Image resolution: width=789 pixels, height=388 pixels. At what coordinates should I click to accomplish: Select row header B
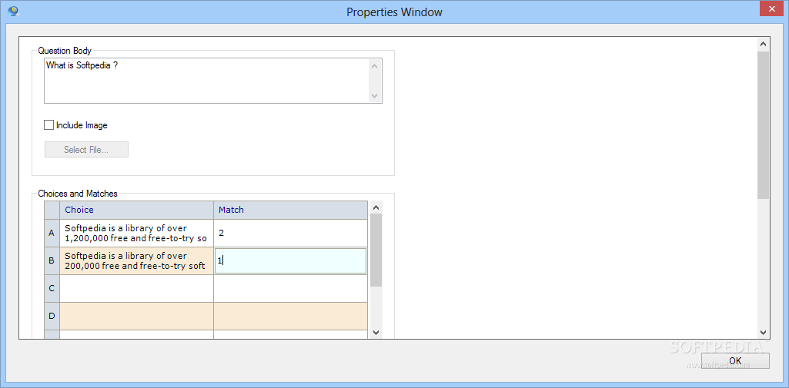(52, 261)
